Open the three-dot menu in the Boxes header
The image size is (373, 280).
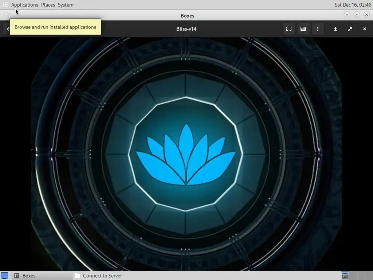tap(318, 29)
